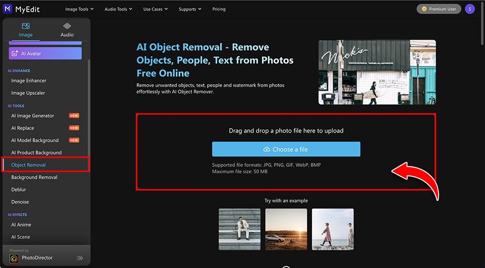Viewport: 485px width, 268px height.
Task: Open AI Image Generator tool
Action: coord(32,116)
